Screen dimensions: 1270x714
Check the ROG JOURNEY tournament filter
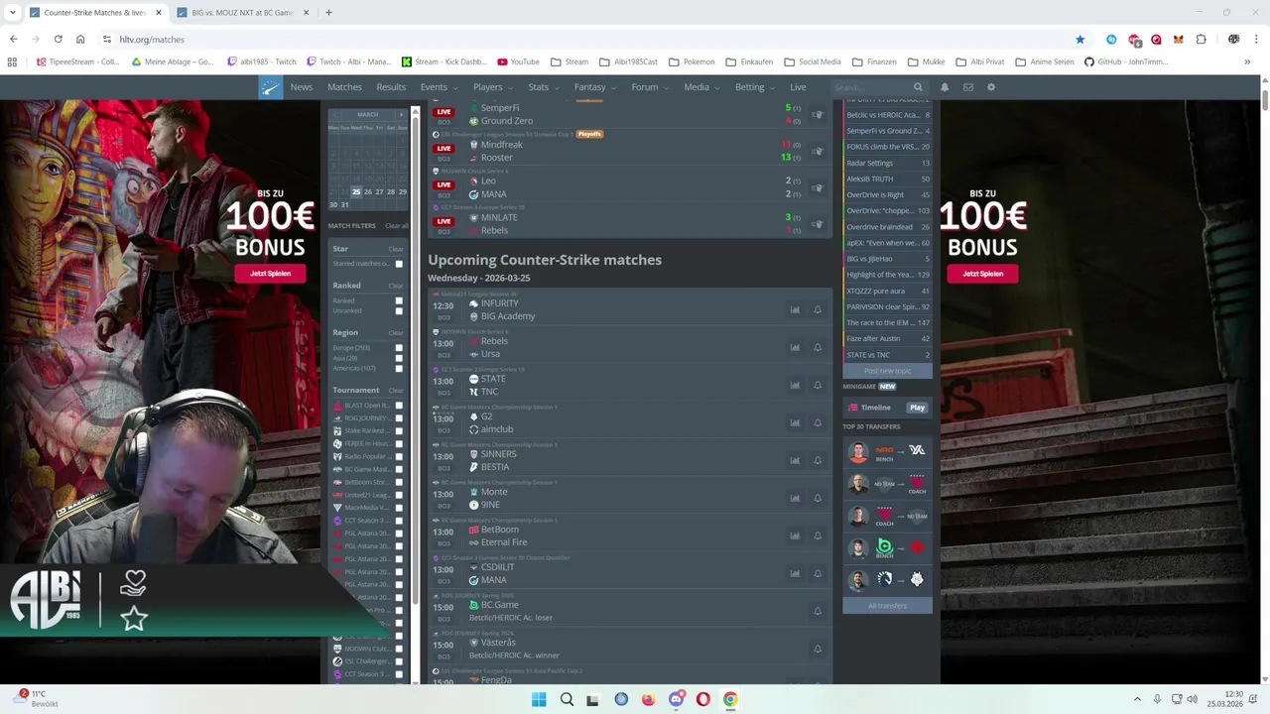(x=399, y=418)
